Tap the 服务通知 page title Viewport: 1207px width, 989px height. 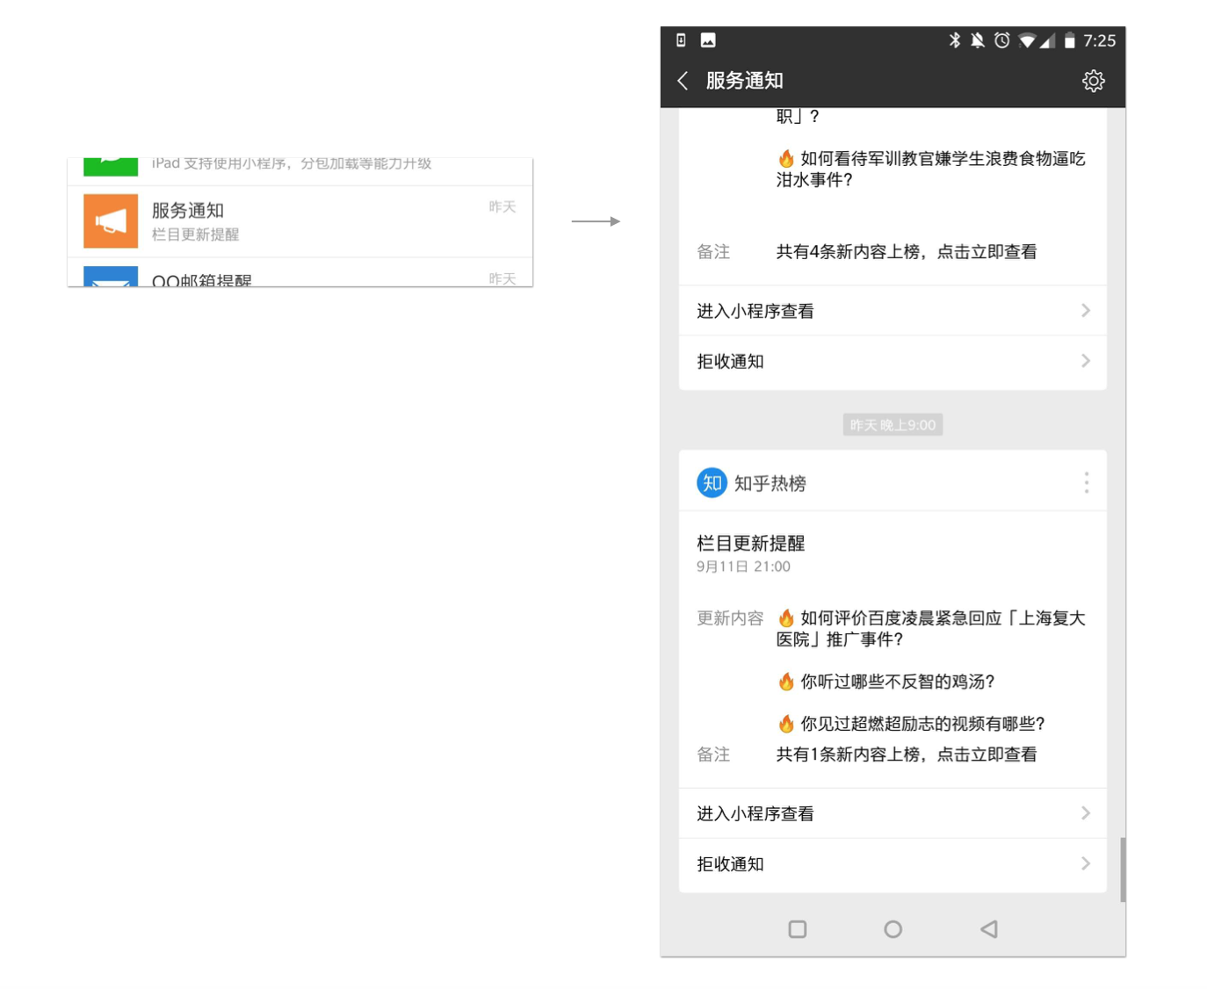coord(745,81)
